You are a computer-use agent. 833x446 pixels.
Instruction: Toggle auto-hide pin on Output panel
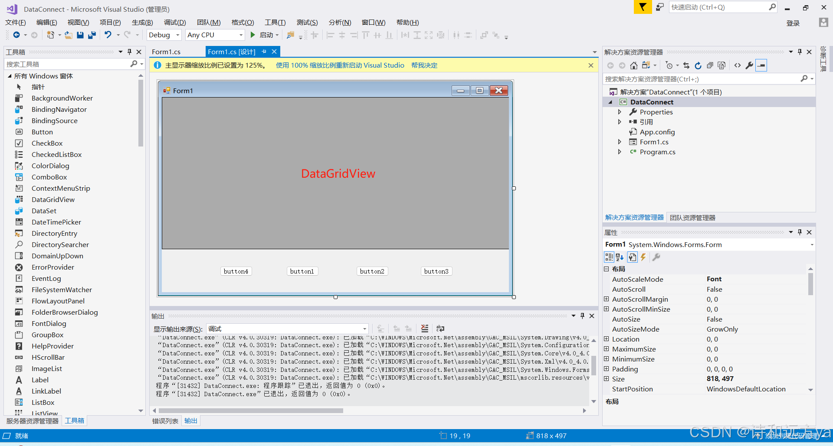tap(582, 316)
